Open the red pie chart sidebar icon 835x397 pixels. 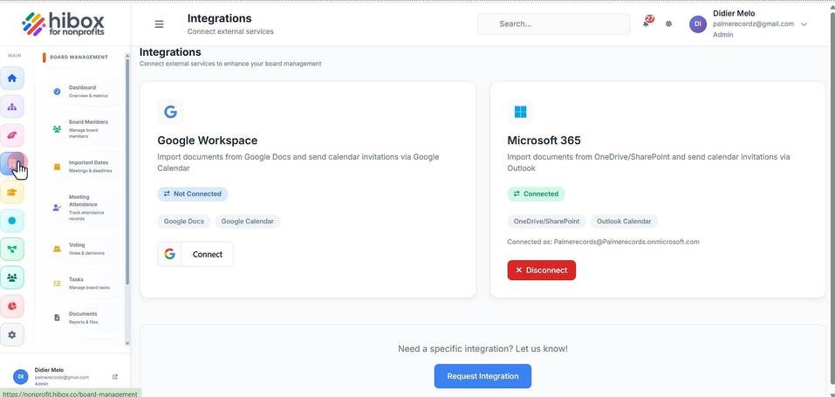click(x=11, y=306)
